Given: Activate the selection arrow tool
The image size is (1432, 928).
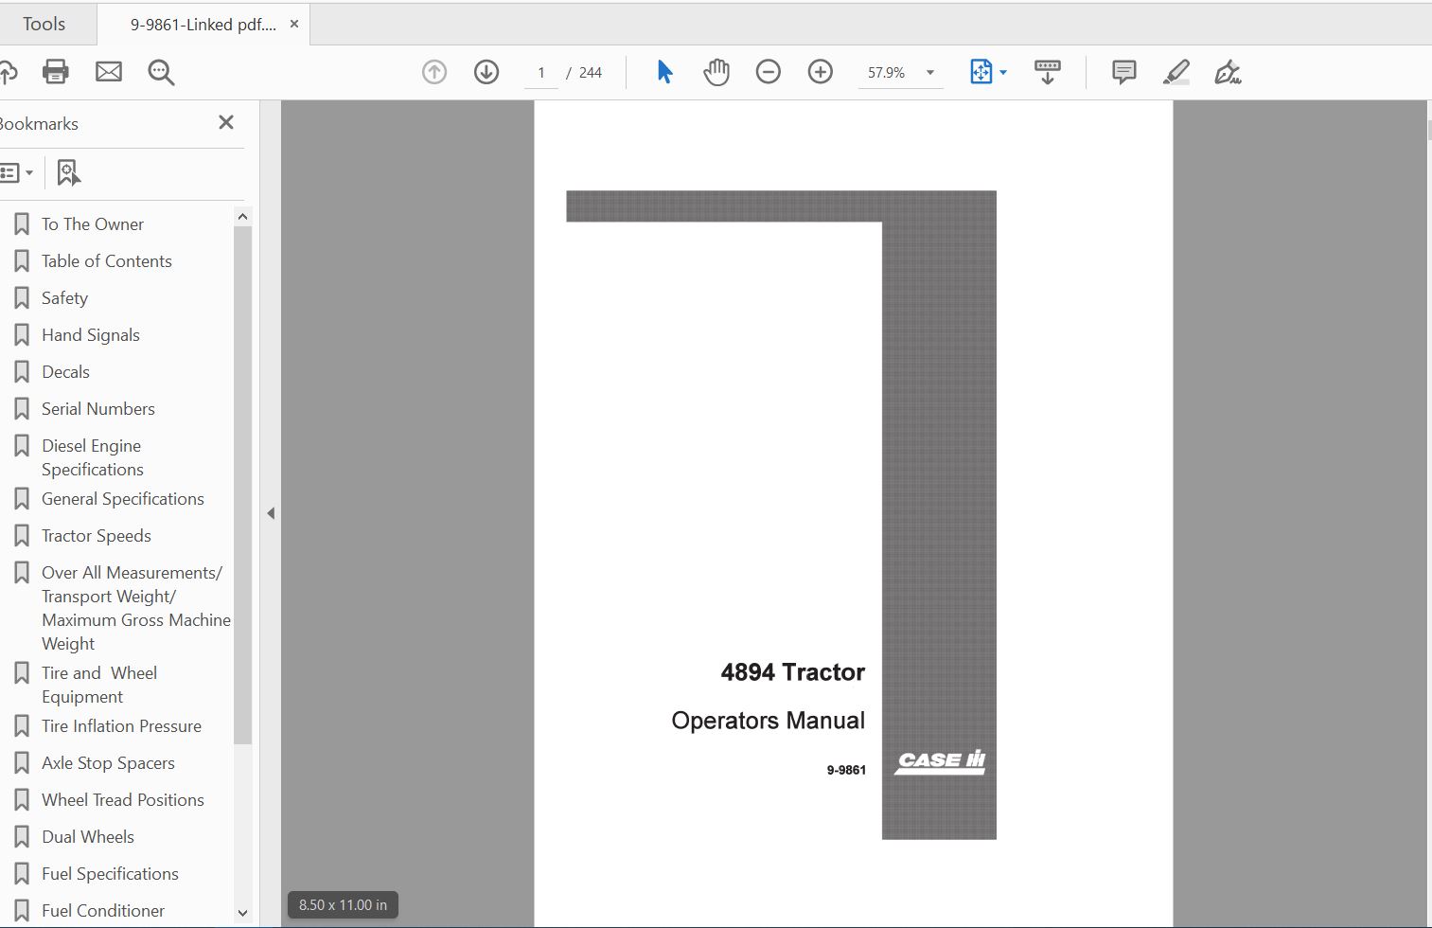Looking at the screenshot, I should 665,72.
